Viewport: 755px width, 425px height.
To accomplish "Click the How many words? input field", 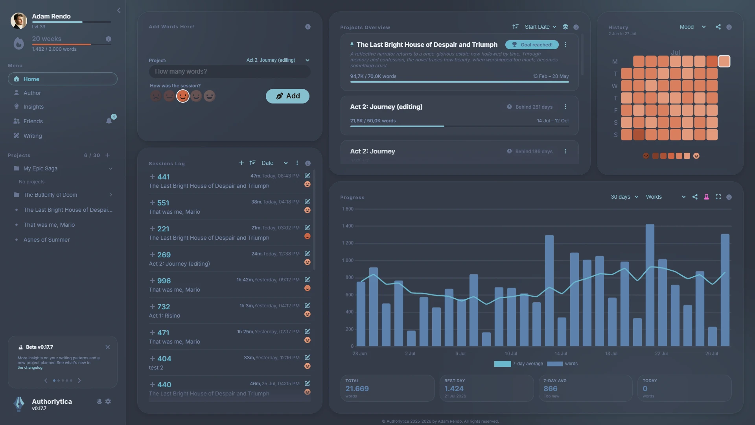I will pos(230,72).
